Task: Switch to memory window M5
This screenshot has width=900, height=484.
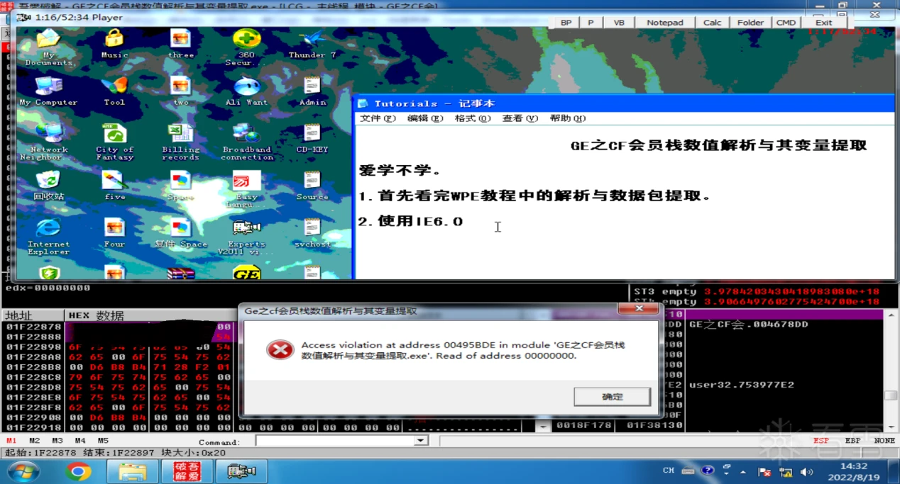Action: [103, 441]
